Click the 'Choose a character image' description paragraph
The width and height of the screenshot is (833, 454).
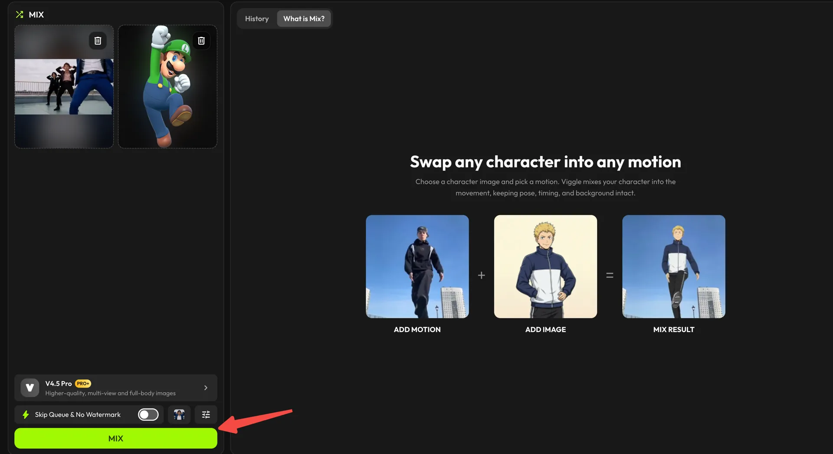(545, 187)
